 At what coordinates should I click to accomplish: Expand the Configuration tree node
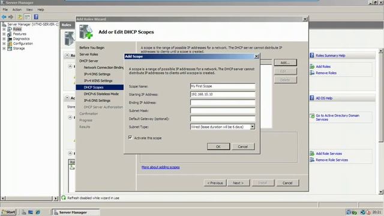[4, 43]
